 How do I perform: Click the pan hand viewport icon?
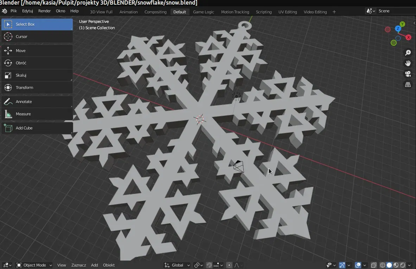pos(408,63)
